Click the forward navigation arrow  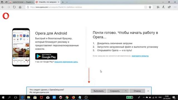coord(9,7)
